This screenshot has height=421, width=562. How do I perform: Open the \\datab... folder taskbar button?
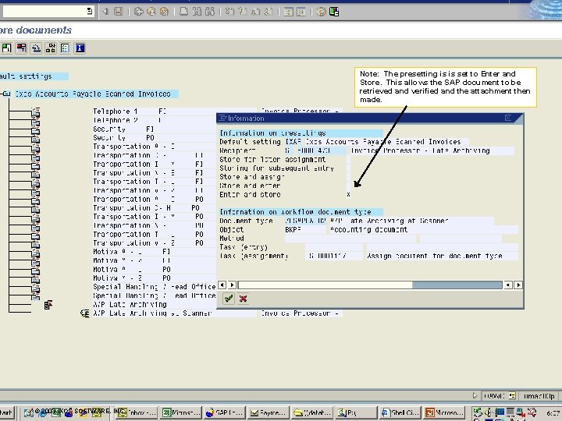tap(311, 412)
